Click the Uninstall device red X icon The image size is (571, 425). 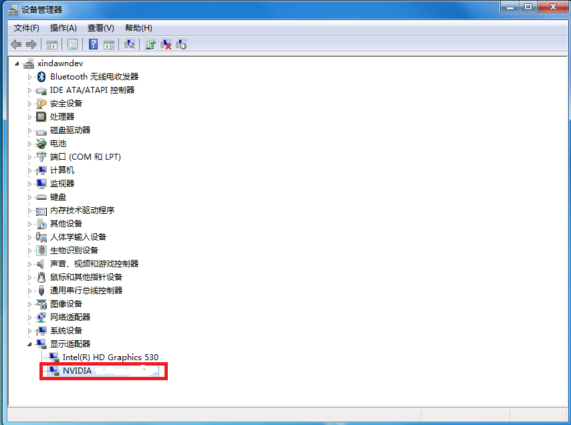point(166,44)
